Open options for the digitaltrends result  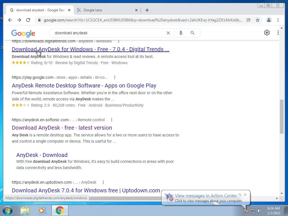click(x=119, y=41)
